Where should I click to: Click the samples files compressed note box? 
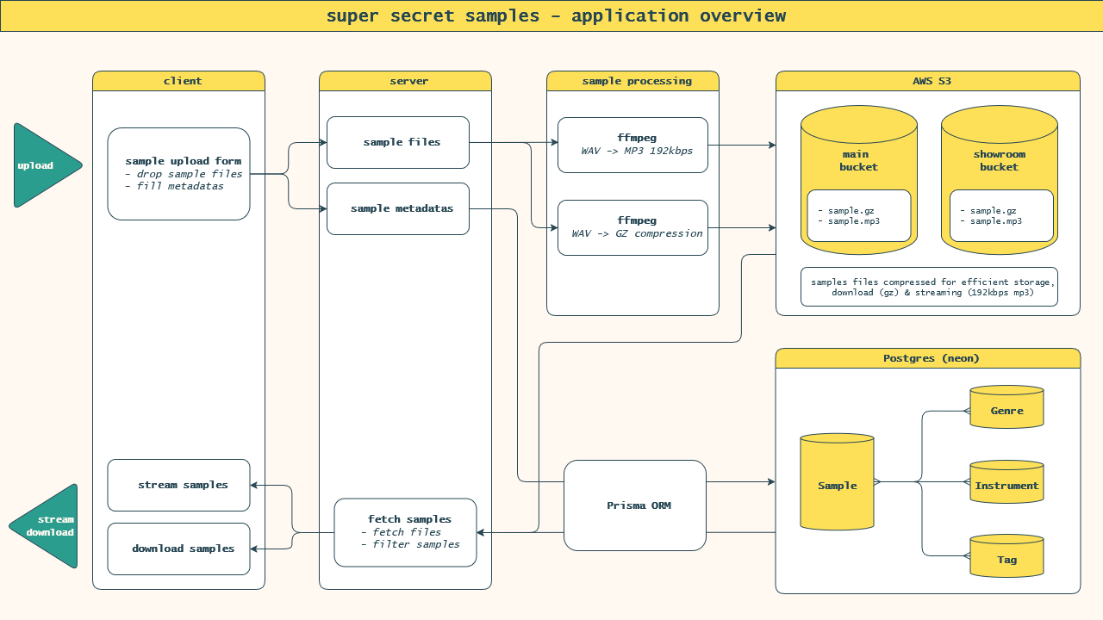point(929,287)
